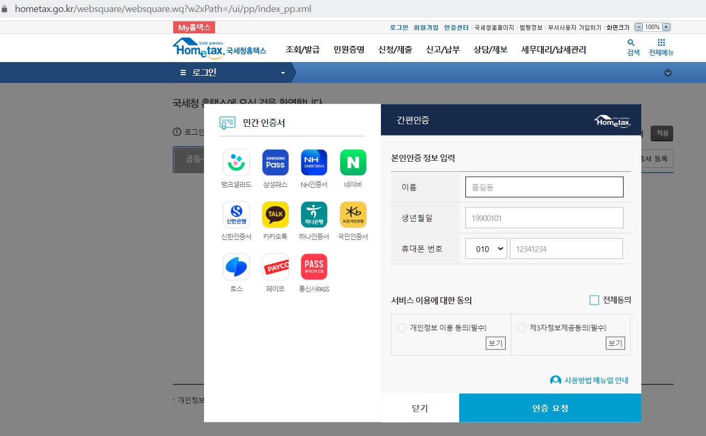Click the Hometax logo in header
The width and height of the screenshot is (706, 436).
click(219, 48)
